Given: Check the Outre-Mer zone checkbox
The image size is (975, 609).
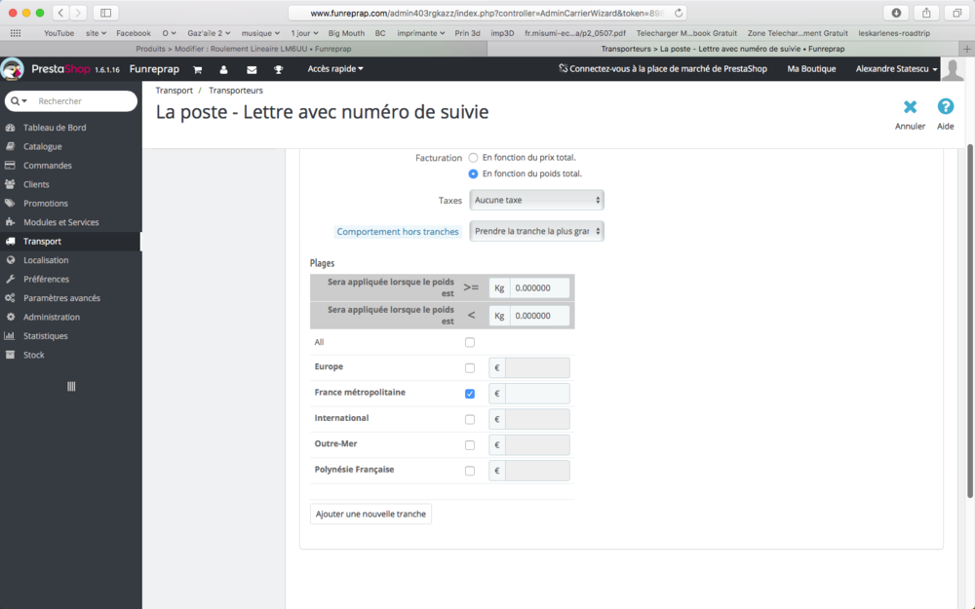Looking at the screenshot, I should pos(470,445).
